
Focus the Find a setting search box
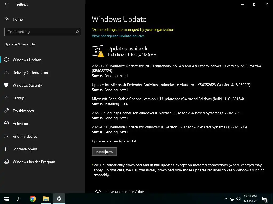tap(42, 32)
